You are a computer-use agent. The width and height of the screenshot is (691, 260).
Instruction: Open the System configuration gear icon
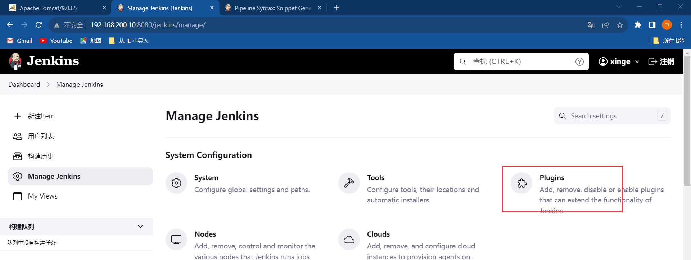coord(176,183)
